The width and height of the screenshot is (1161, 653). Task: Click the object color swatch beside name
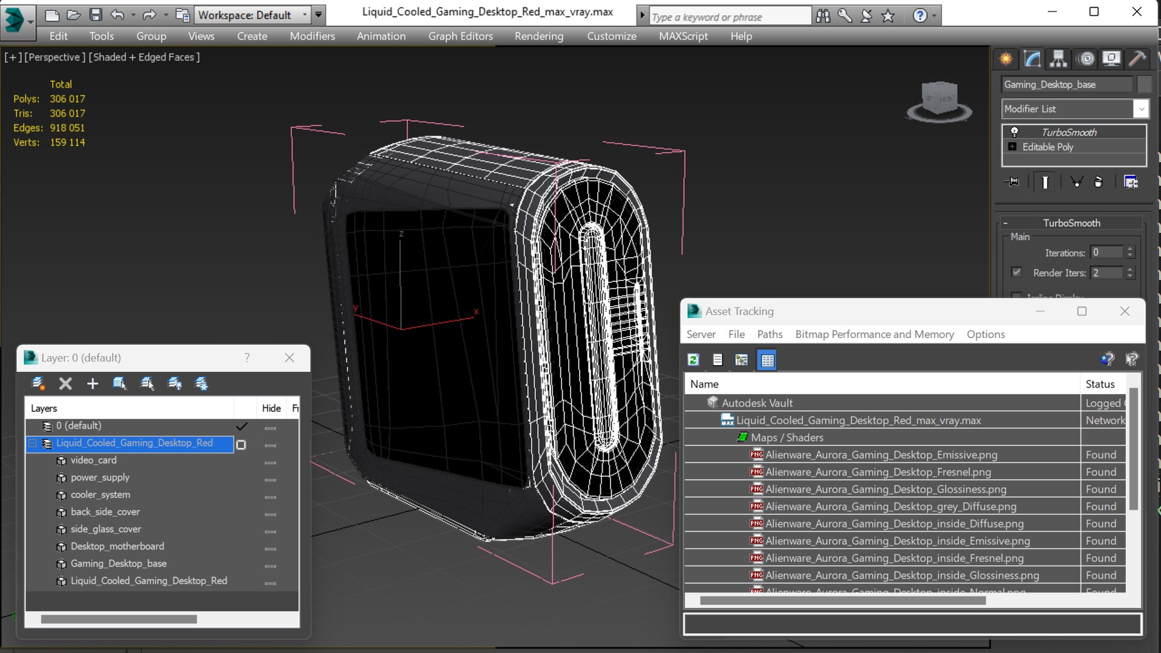(x=1144, y=85)
